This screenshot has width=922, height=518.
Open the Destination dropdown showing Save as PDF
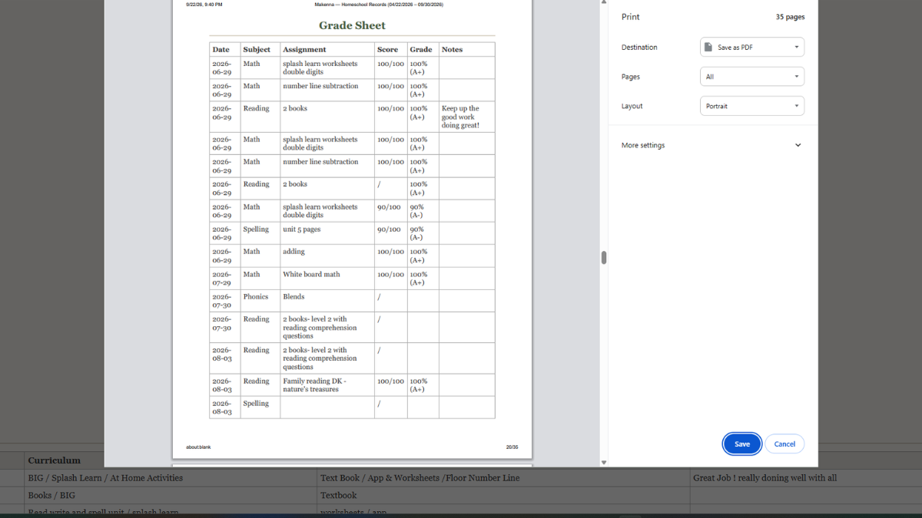[752, 47]
